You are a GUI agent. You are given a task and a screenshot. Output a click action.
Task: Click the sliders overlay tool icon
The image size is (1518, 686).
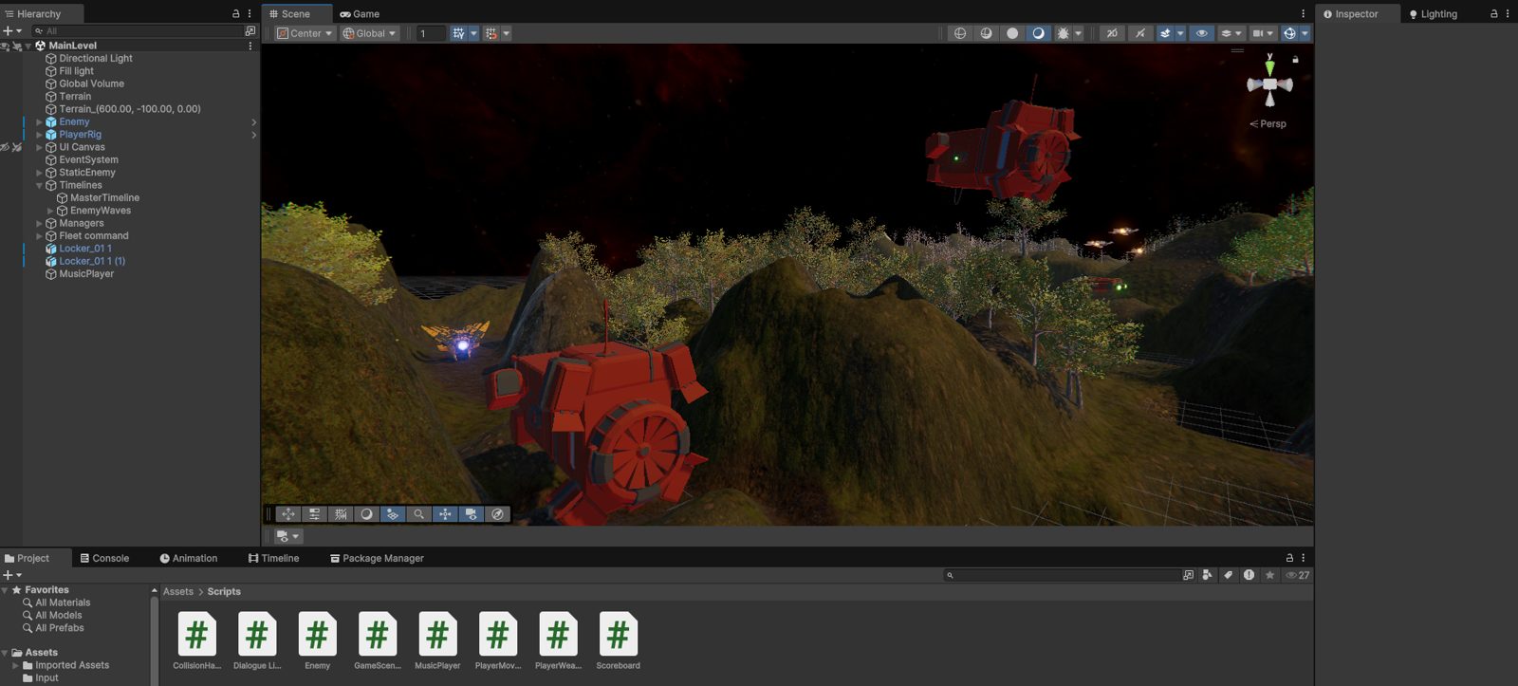click(x=314, y=514)
